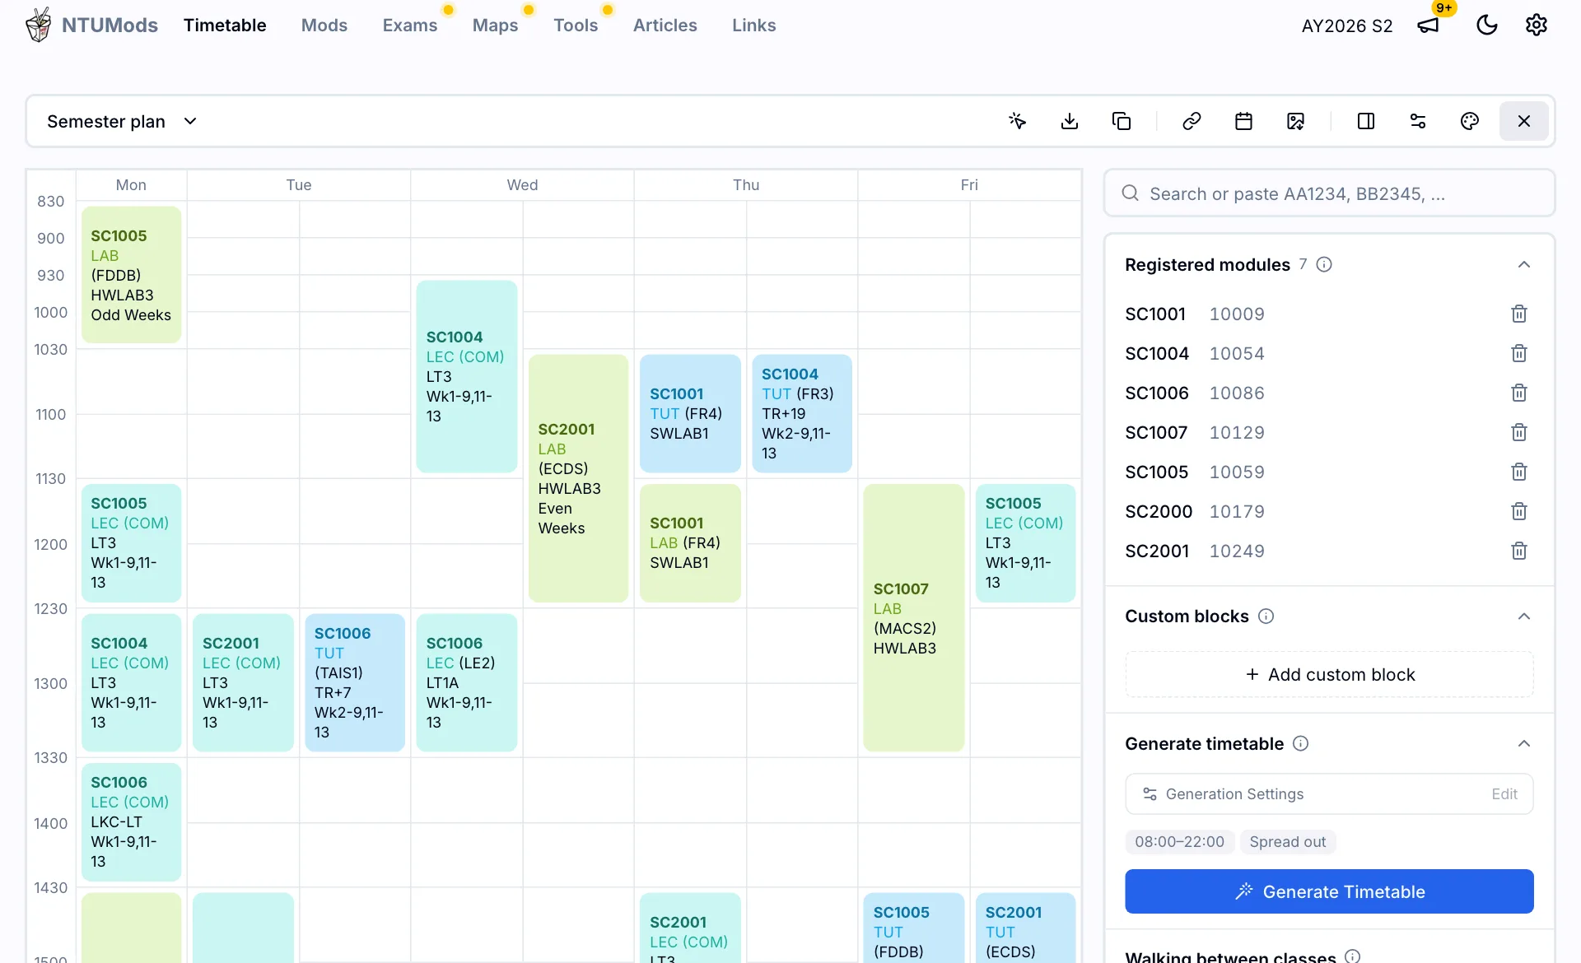Click the info icon beside Custom blocks
This screenshot has width=1581, height=963.
pyautogui.click(x=1266, y=616)
